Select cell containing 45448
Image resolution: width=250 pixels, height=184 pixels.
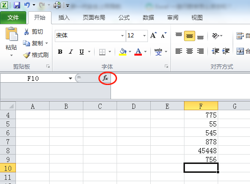pyautogui.click(x=201, y=150)
